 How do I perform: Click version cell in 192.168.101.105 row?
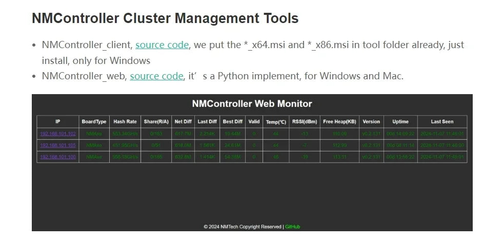tap(371, 145)
